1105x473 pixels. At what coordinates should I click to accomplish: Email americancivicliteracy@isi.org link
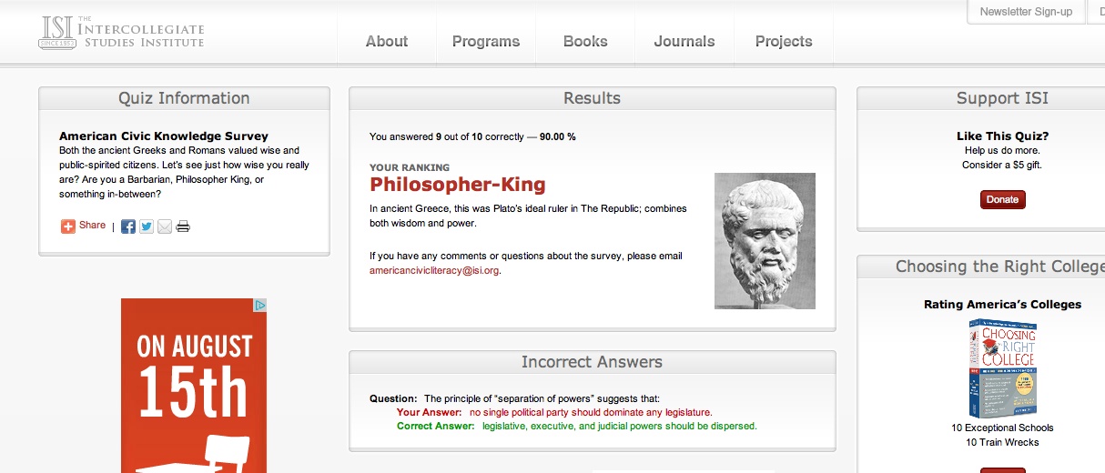pyautogui.click(x=434, y=270)
